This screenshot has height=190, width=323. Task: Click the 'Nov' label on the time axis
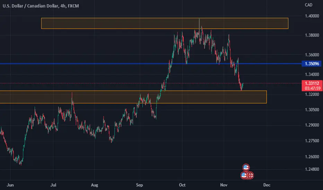[224, 185]
